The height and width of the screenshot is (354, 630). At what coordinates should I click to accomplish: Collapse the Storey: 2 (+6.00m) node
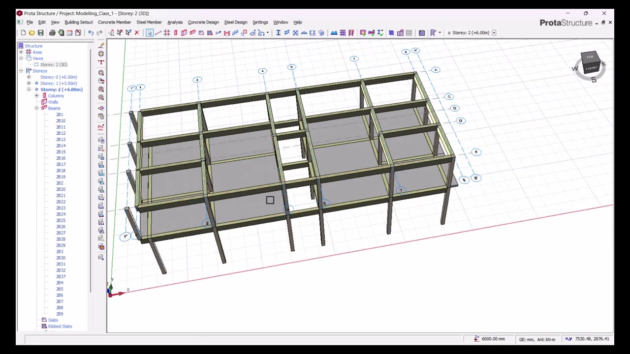(x=29, y=89)
